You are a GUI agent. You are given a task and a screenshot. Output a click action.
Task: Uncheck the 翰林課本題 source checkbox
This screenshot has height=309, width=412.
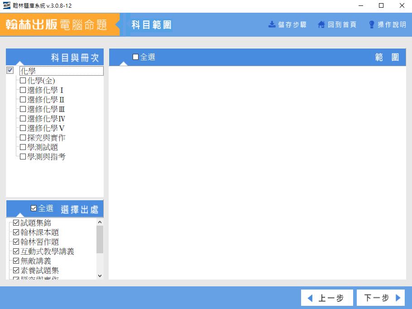(x=16, y=232)
